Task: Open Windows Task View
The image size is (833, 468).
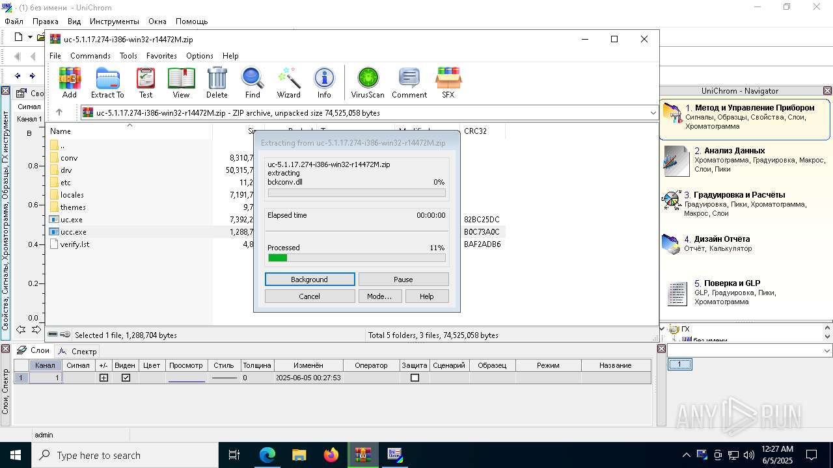Action: (x=234, y=455)
